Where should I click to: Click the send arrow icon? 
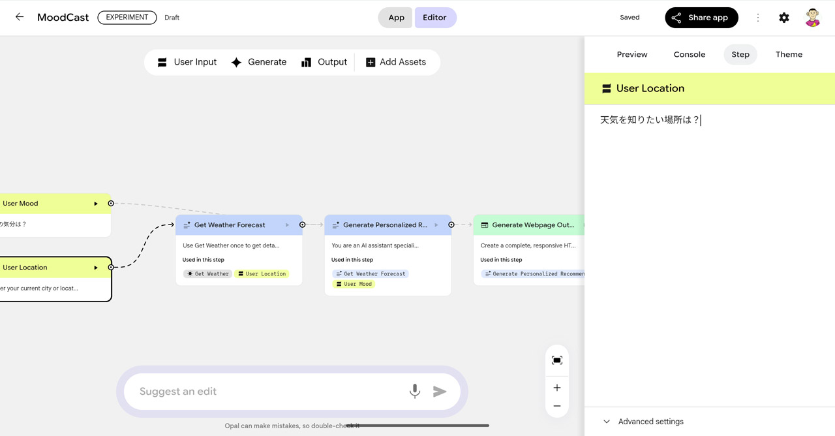click(x=440, y=392)
